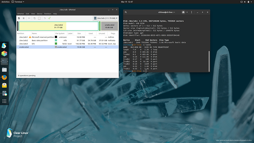Open the View menu in GParted
This screenshot has width=254, height=143.
(33, 14)
